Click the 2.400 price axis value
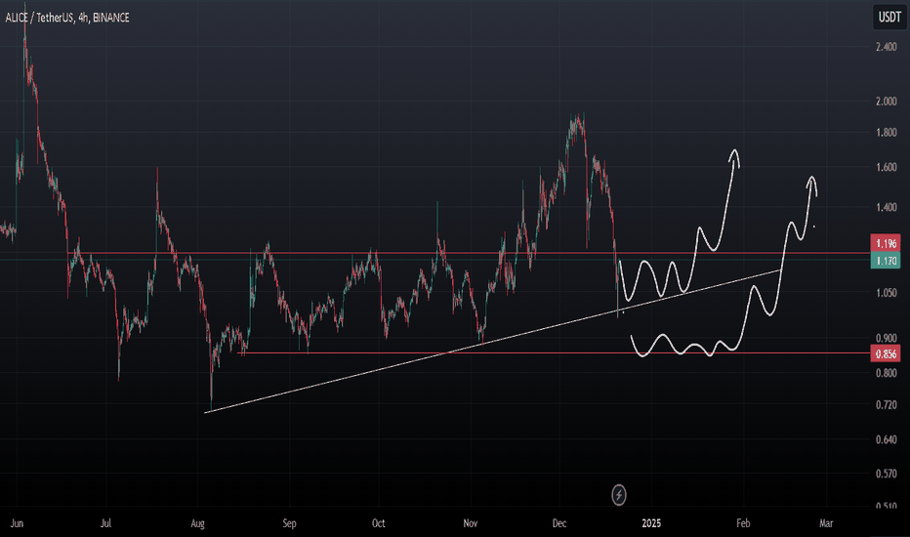This screenshot has height=537, width=910. point(887,47)
